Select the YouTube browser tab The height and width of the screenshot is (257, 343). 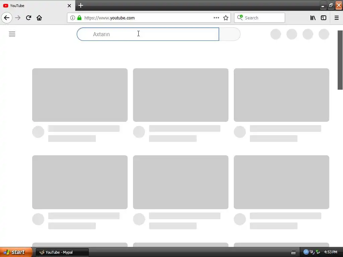tap(38, 5)
